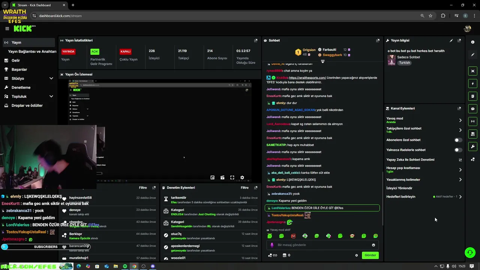Click the Gönder send button
Viewport: 480px width, 270px height.
click(370, 255)
